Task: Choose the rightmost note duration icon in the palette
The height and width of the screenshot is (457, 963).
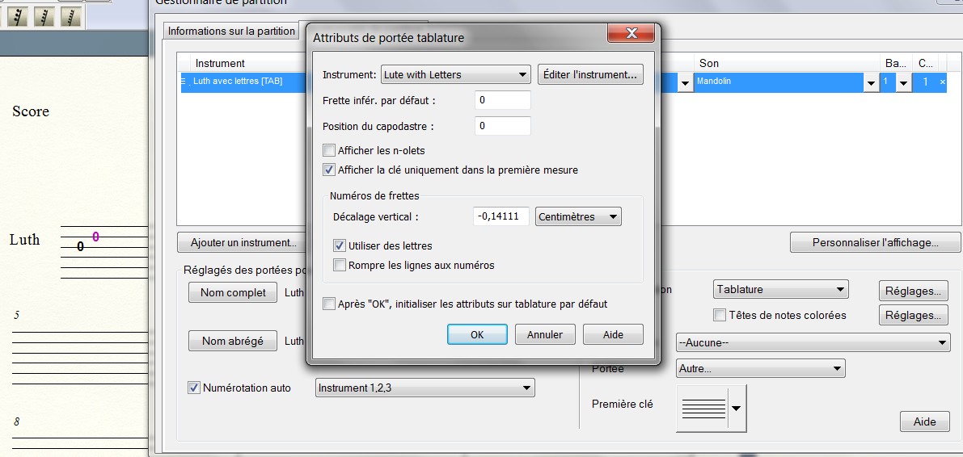Action: 71,16
